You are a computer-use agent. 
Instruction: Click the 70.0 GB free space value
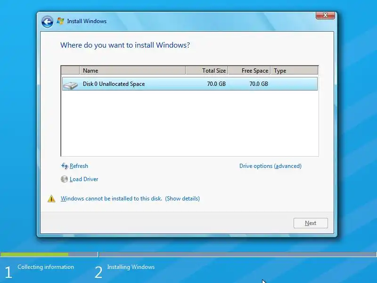click(x=258, y=84)
